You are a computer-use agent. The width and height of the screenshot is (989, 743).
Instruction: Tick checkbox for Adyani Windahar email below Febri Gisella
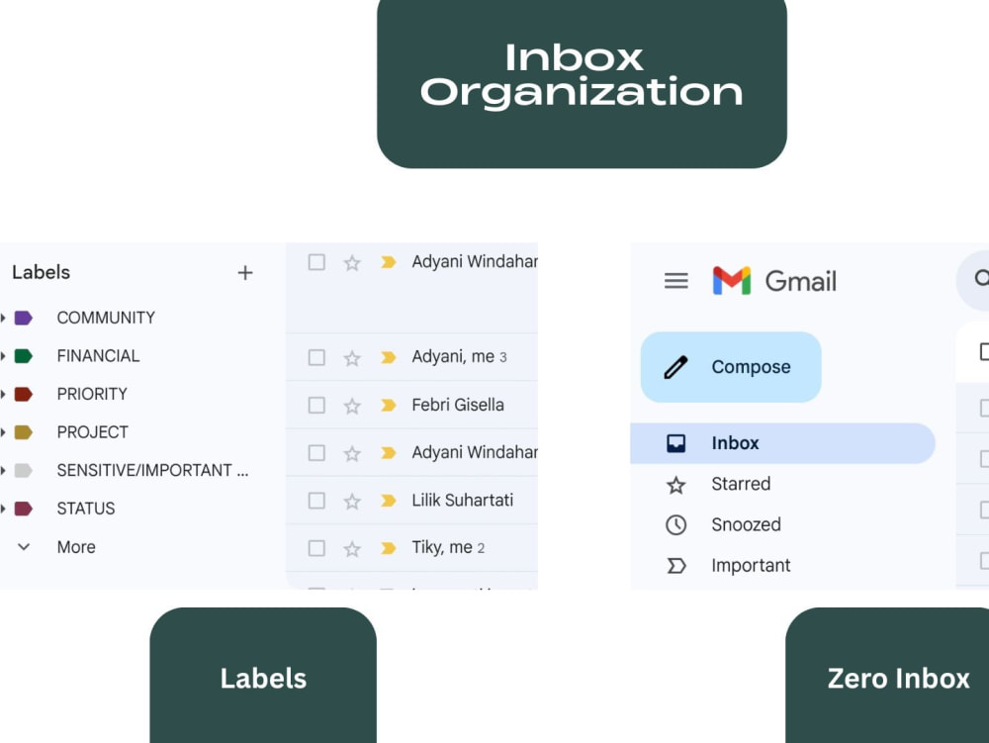point(316,453)
